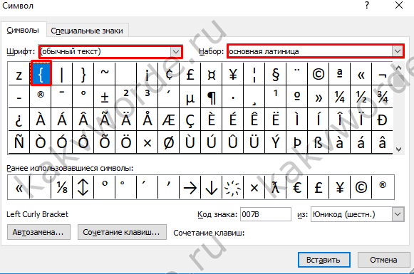The width and height of the screenshot is (414, 274).
Task: Click the help question mark button
Action: (x=367, y=5)
